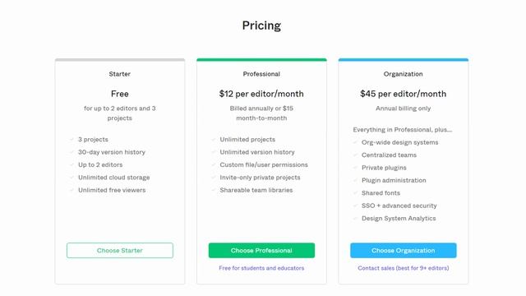Select the Choose Professional button
Screen dimensions: 526x296
coord(261,250)
